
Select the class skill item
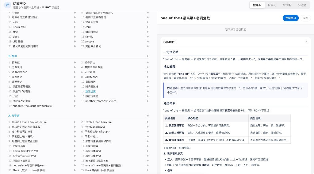click(x=16, y=36)
